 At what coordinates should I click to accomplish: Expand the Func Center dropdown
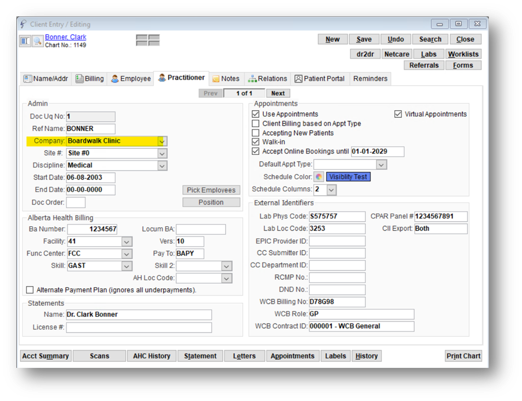[x=126, y=254]
